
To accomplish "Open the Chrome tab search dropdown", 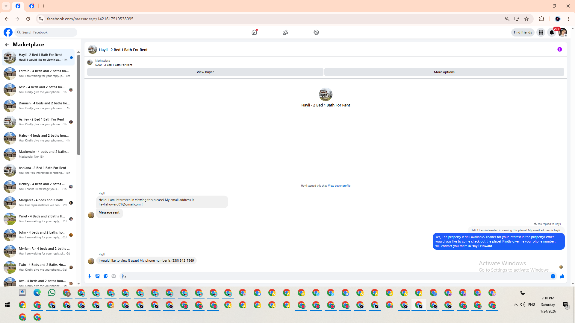I will click(x=6, y=6).
